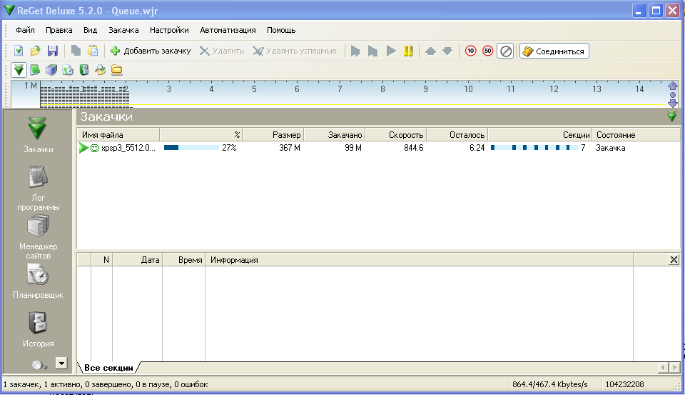Viewport: 685px width, 395px height.
Task: Open Закачки in the sidebar
Action: tap(38, 136)
